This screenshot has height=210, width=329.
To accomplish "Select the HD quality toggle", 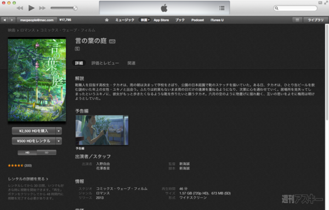I will 27,153.
